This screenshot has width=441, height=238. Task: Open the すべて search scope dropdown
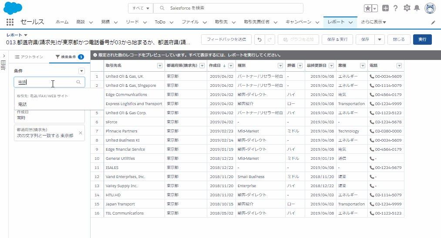pyautogui.click(x=141, y=8)
